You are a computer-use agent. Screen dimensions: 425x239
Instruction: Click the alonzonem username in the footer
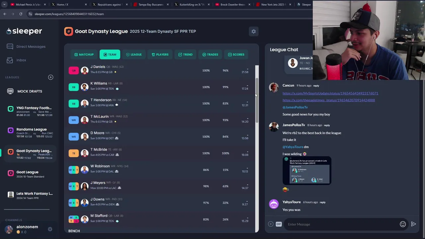coord(27,227)
